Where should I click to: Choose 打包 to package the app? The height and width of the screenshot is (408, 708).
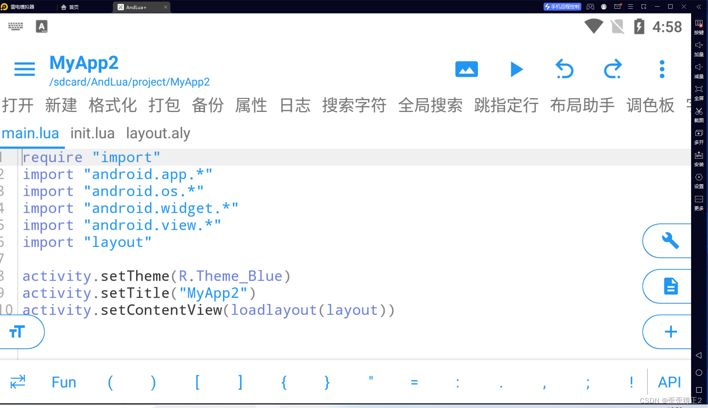point(164,105)
